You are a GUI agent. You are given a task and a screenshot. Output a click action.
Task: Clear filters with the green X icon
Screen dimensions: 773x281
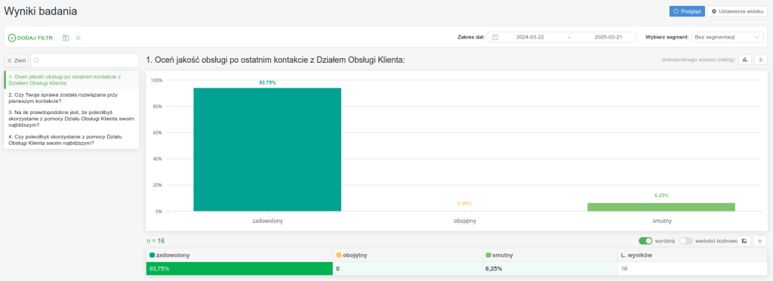[x=79, y=38]
